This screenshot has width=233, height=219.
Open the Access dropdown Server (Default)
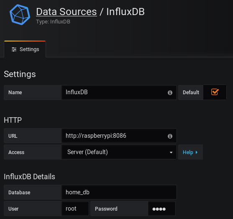point(119,152)
